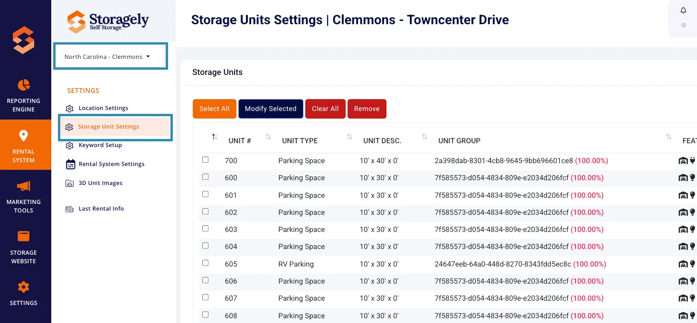The width and height of the screenshot is (697, 323).
Task: Click the Select All button
Action: (x=214, y=109)
